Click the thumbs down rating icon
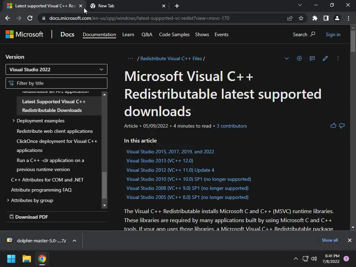356x267 pixels. pyautogui.click(x=342, y=126)
